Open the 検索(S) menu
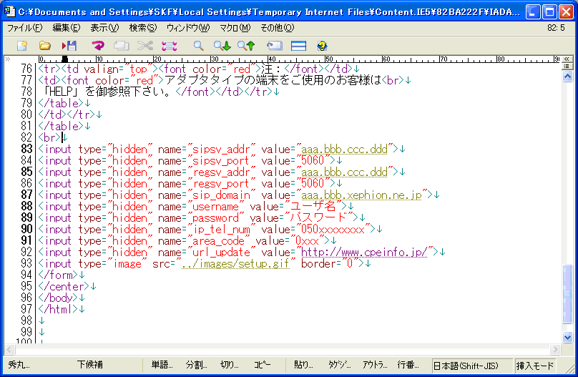The height and width of the screenshot is (377, 578). pos(143,28)
